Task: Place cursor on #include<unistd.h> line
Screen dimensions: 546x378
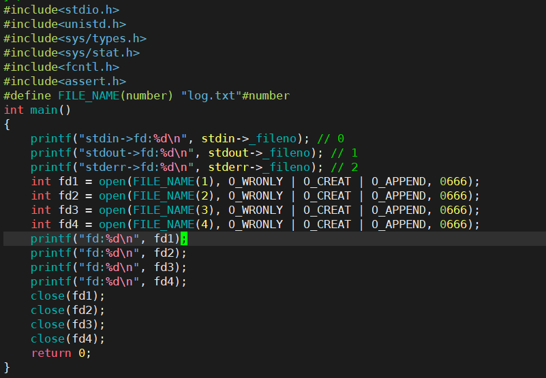Action: point(64,25)
